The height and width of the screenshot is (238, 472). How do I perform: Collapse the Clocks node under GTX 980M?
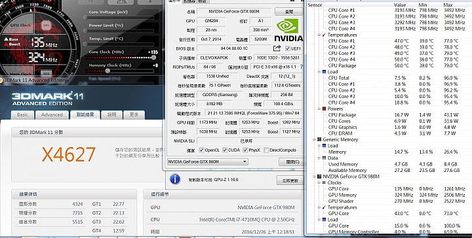(x=319, y=182)
